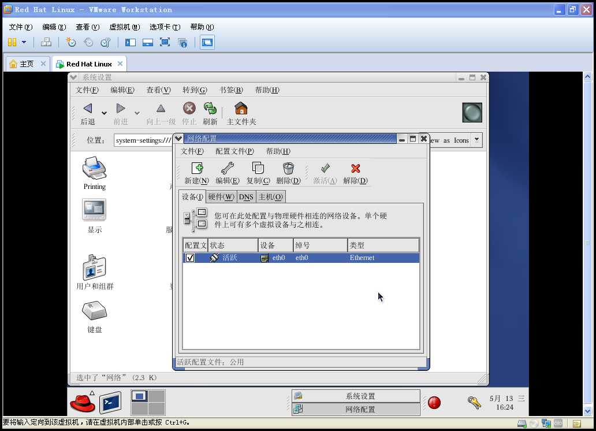Close the Red Hat Linux VM tab

coord(120,64)
